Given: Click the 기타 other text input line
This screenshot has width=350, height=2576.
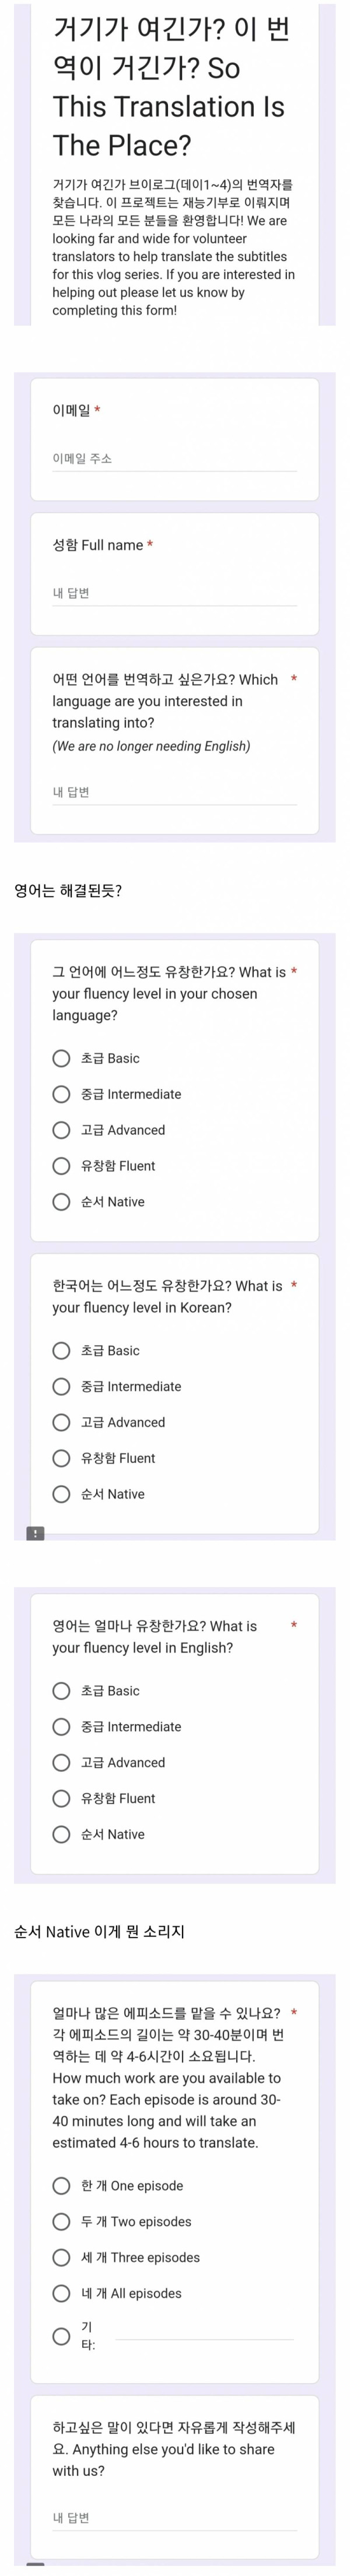Looking at the screenshot, I should point(204,2336).
